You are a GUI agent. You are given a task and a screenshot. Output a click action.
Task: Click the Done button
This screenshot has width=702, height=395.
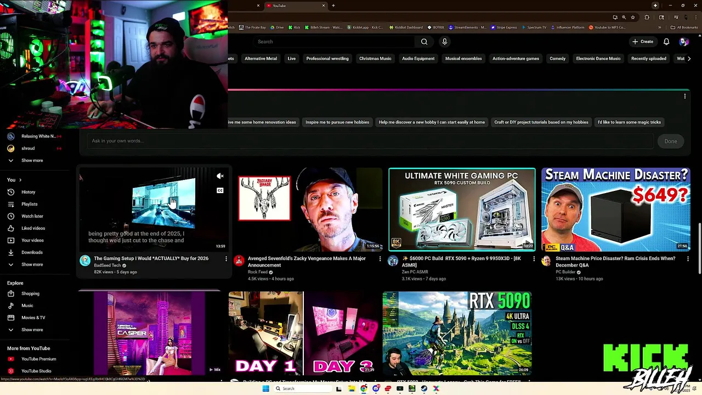tap(671, 141)
